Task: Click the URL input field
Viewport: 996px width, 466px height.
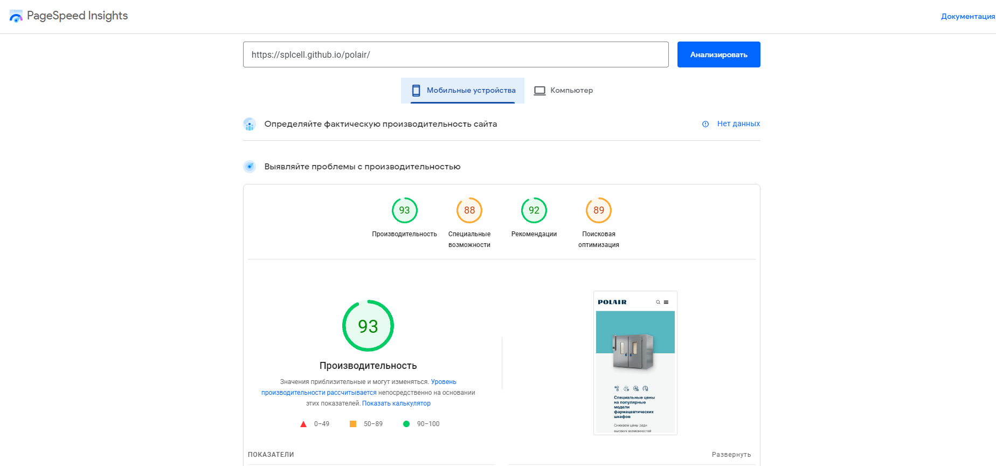Action: point(456,54)
